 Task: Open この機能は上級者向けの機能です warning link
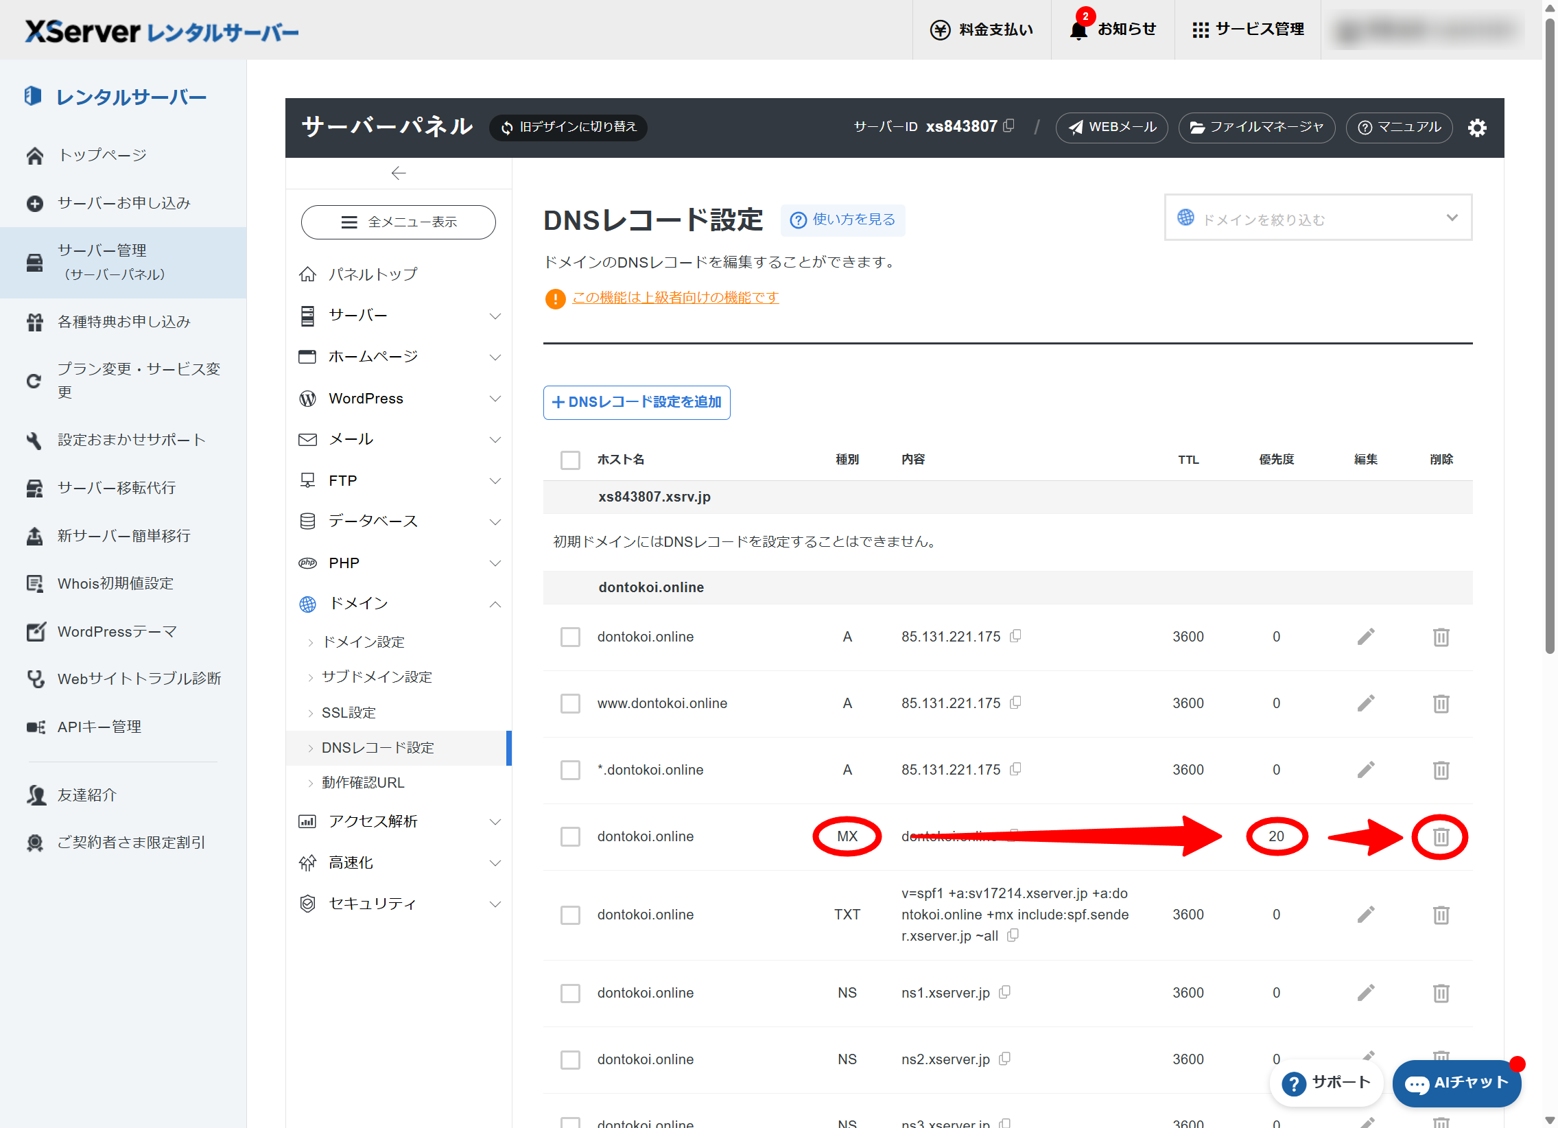[x=674, y=297]
